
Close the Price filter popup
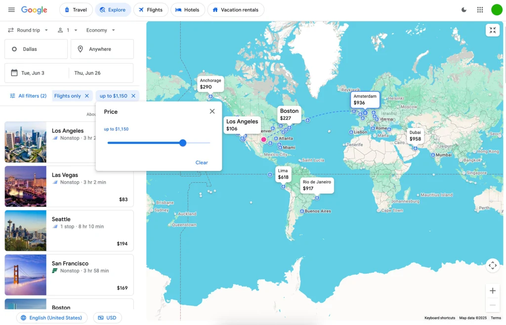point(212,112)
